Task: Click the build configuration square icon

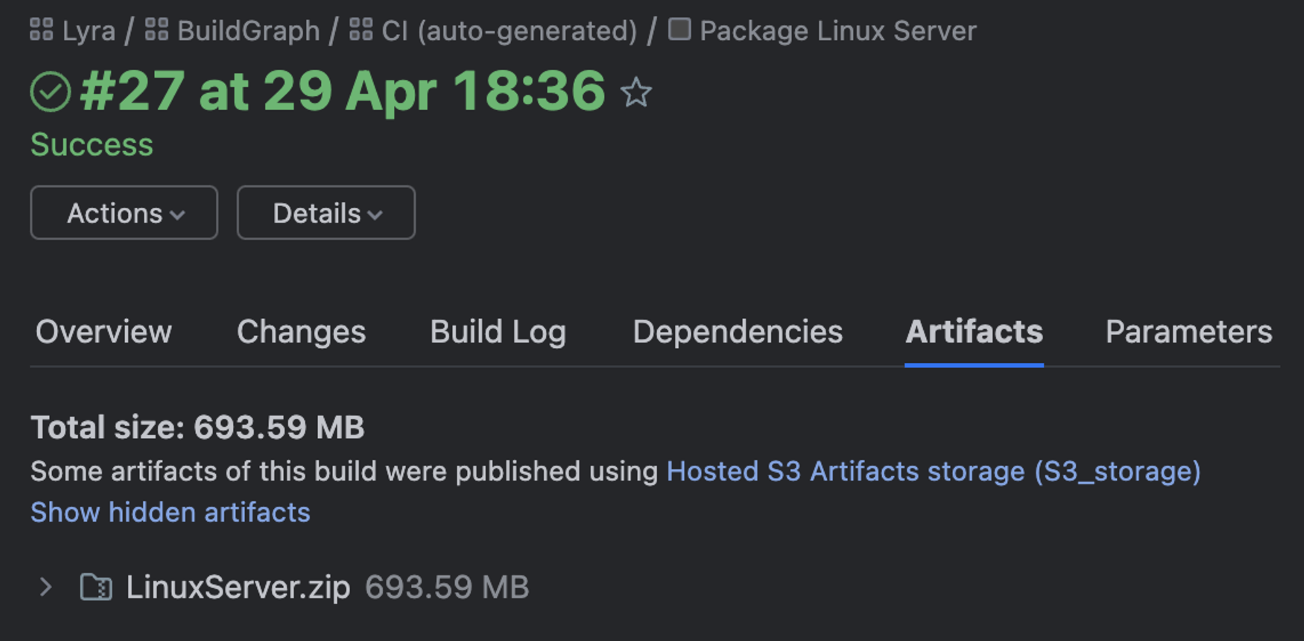Action: [x=679, y=29]
